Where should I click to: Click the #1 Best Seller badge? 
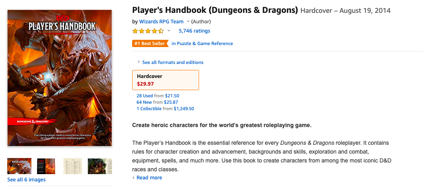150,43
